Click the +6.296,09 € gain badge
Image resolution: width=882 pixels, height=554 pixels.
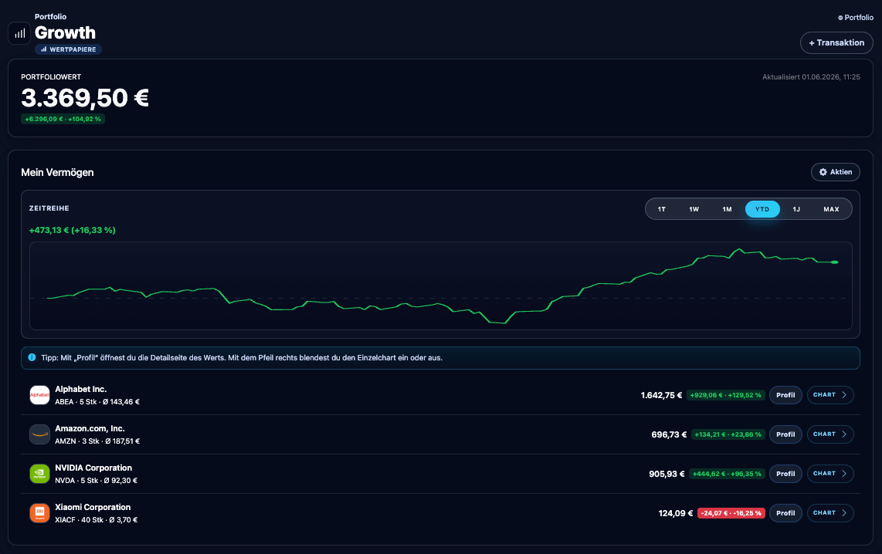coord(63,119)
